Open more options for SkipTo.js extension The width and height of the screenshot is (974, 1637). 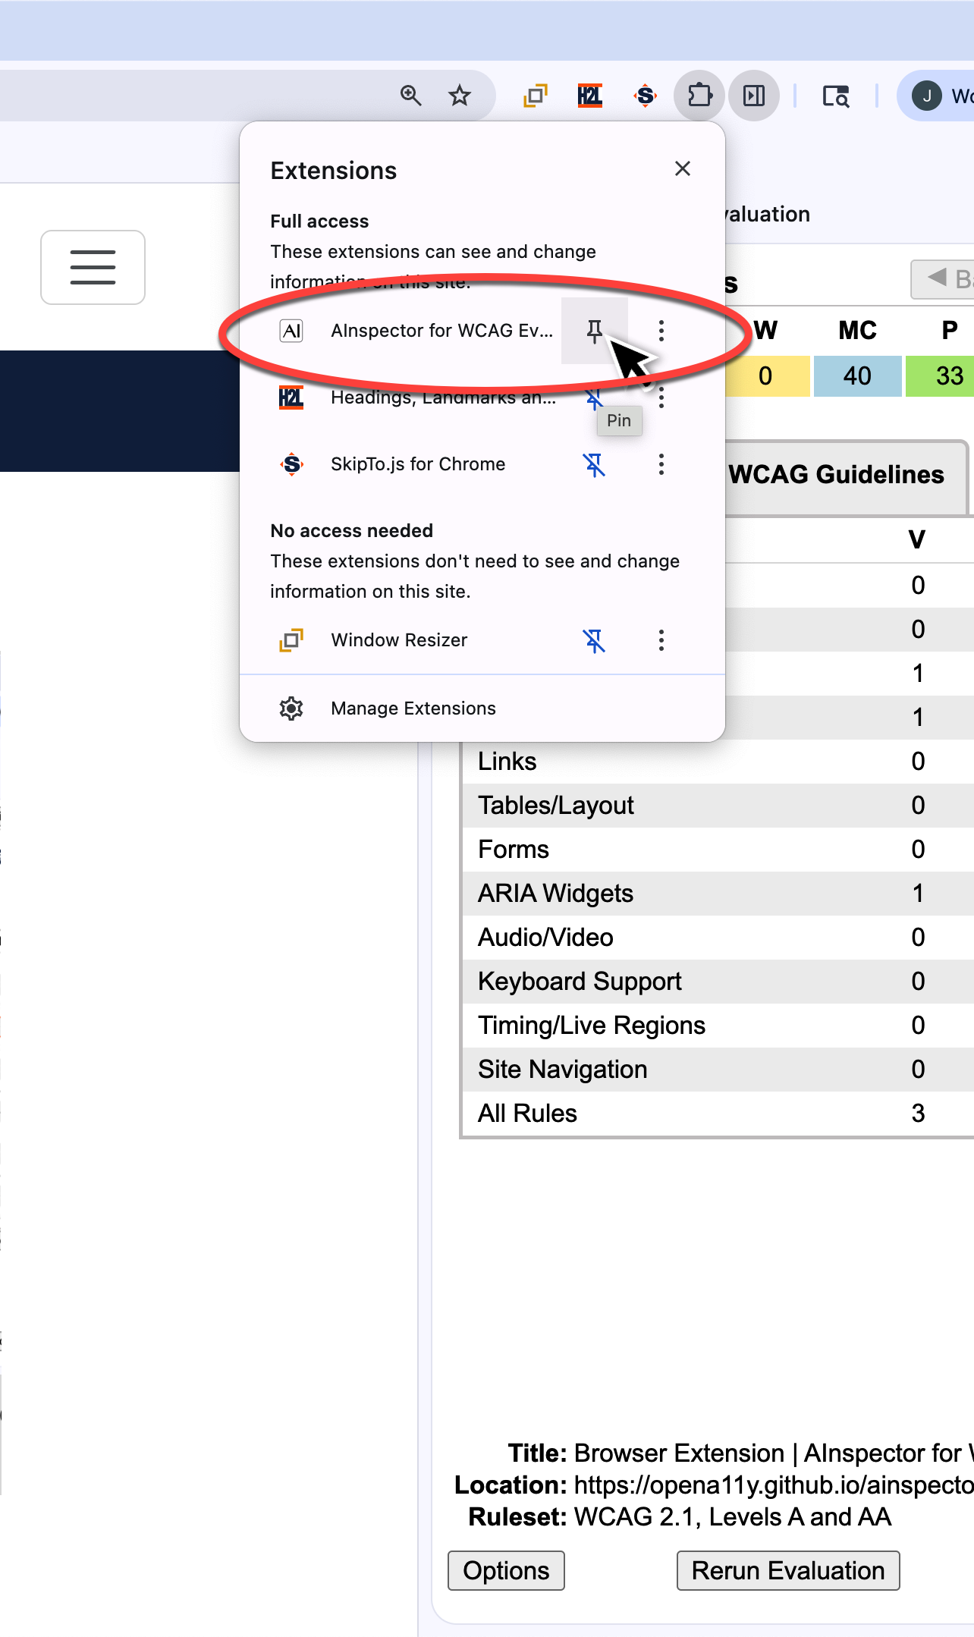(x=661, y=464)
